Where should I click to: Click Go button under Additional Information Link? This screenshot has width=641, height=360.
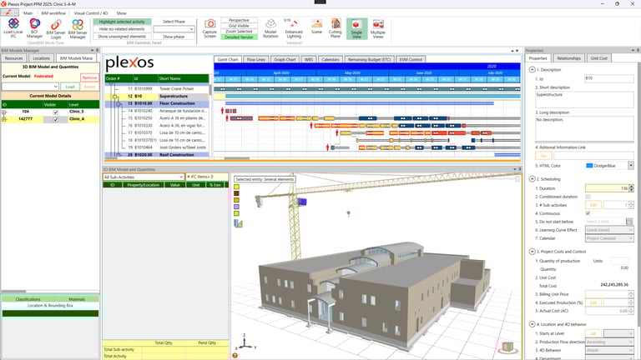543,156
